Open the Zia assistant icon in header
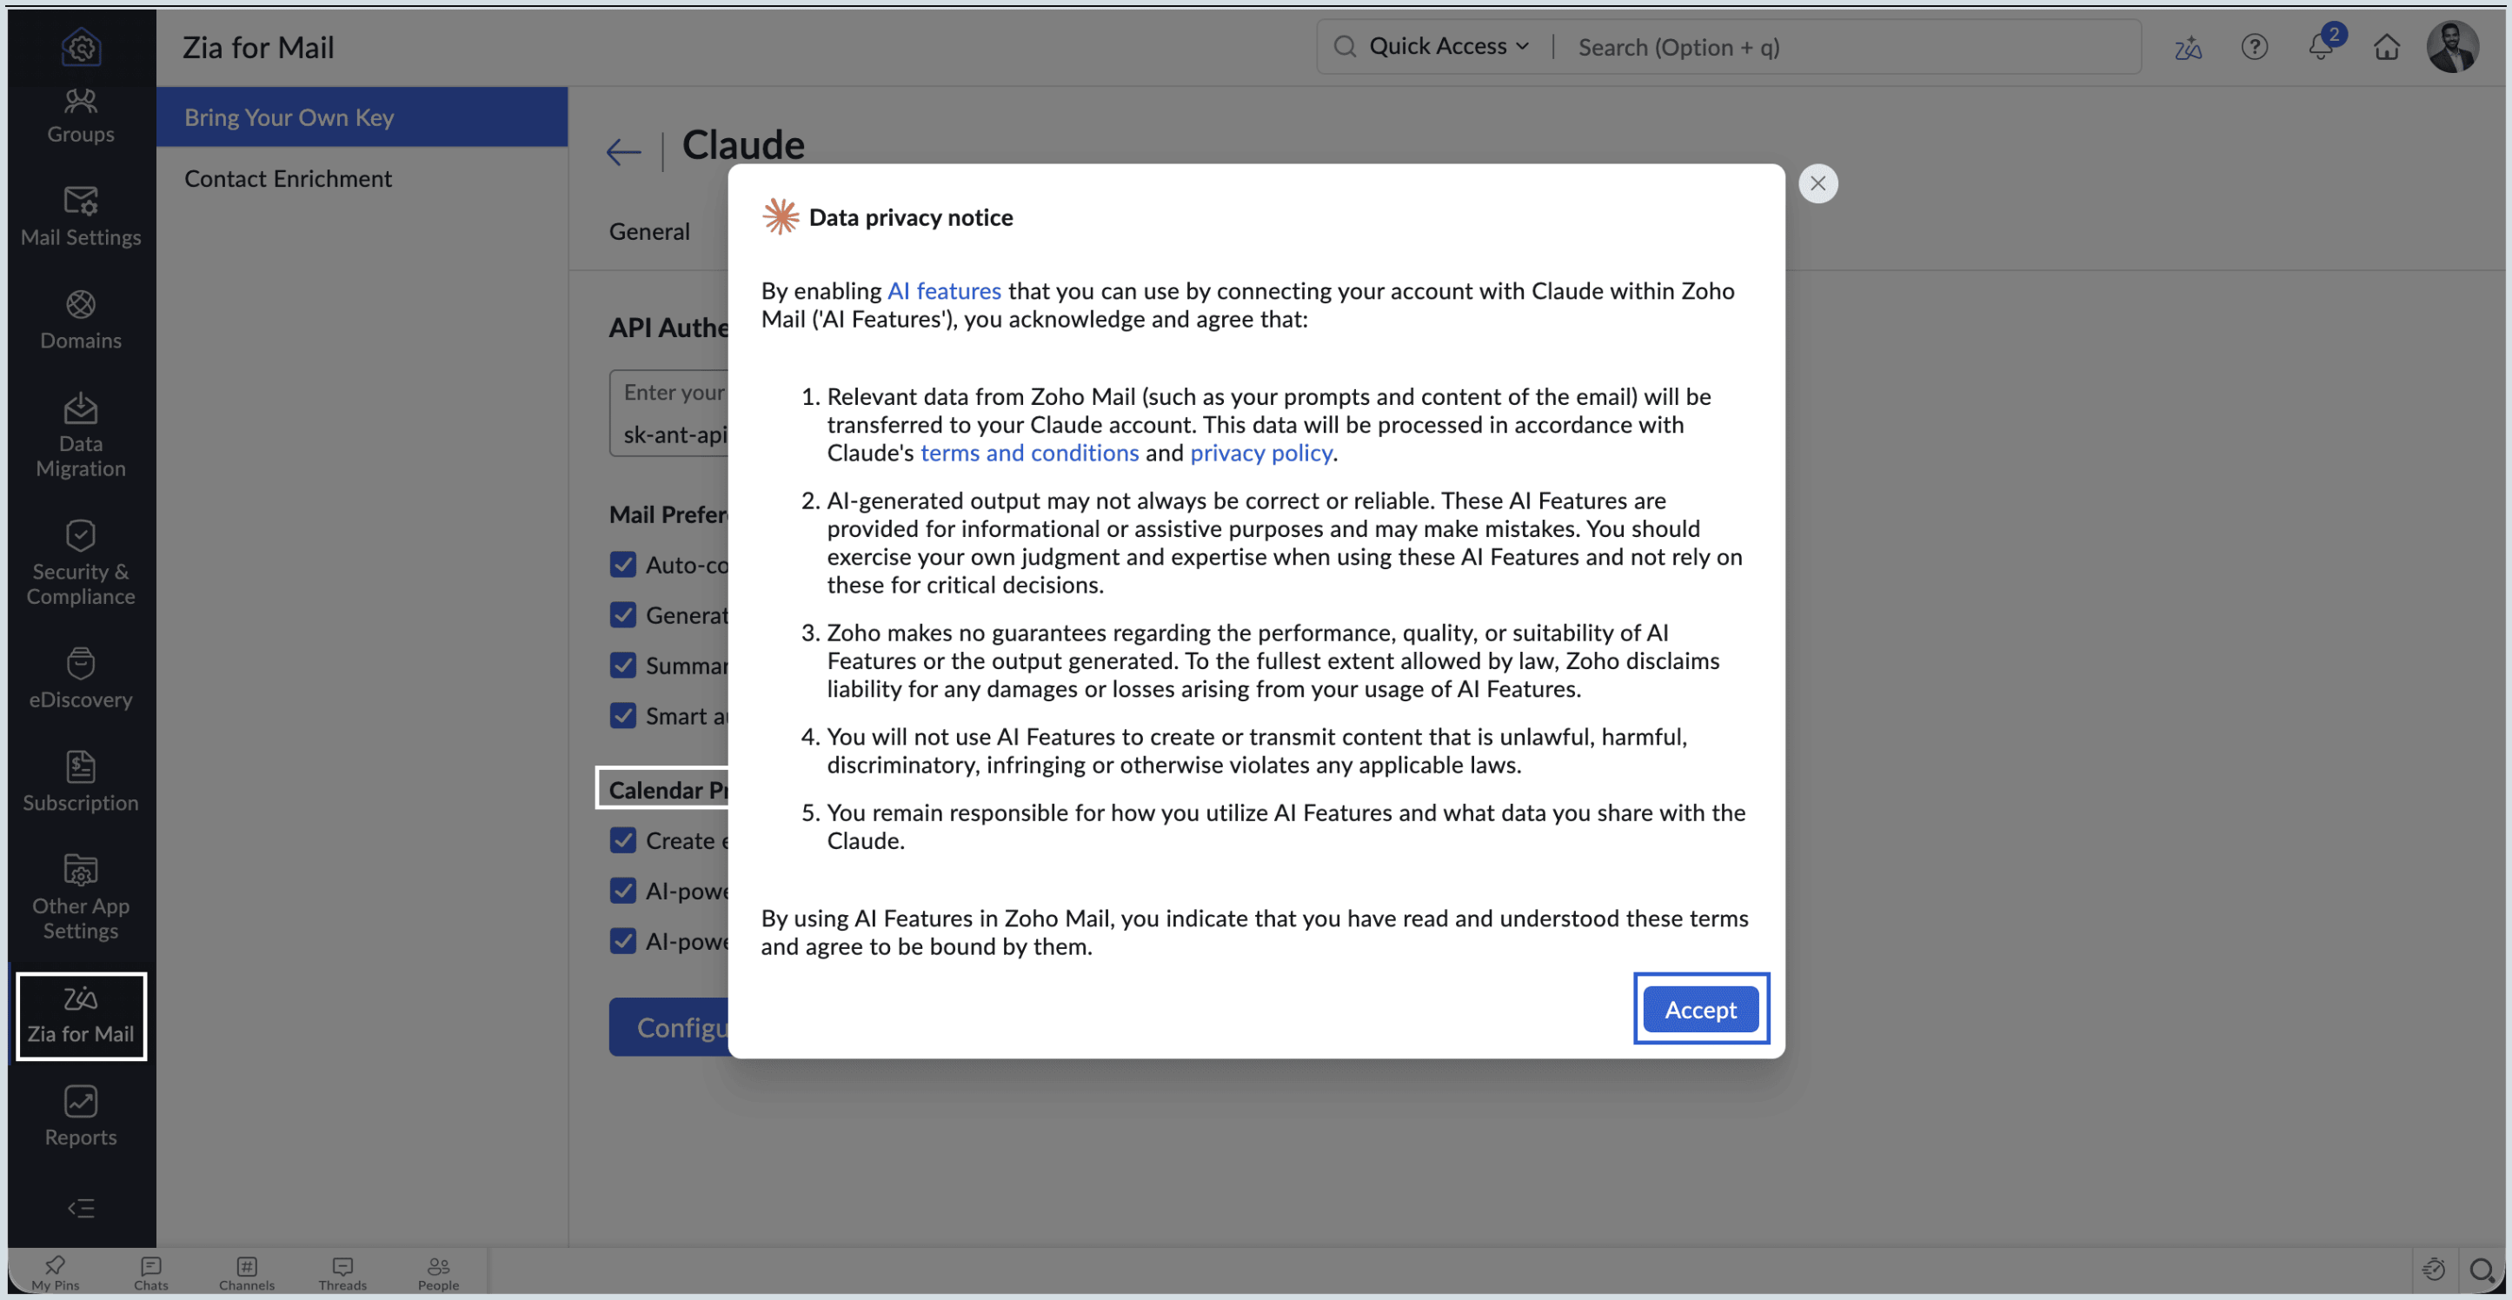 click(2187, 47)
